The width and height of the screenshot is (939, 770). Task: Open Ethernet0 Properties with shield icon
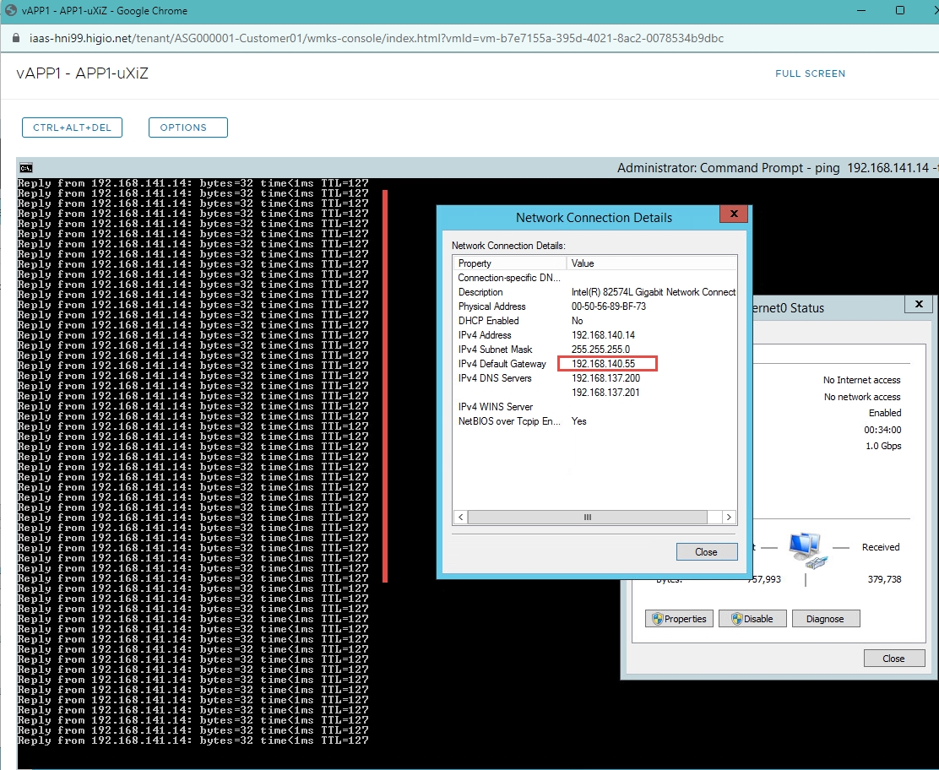(x=678, y=619)
